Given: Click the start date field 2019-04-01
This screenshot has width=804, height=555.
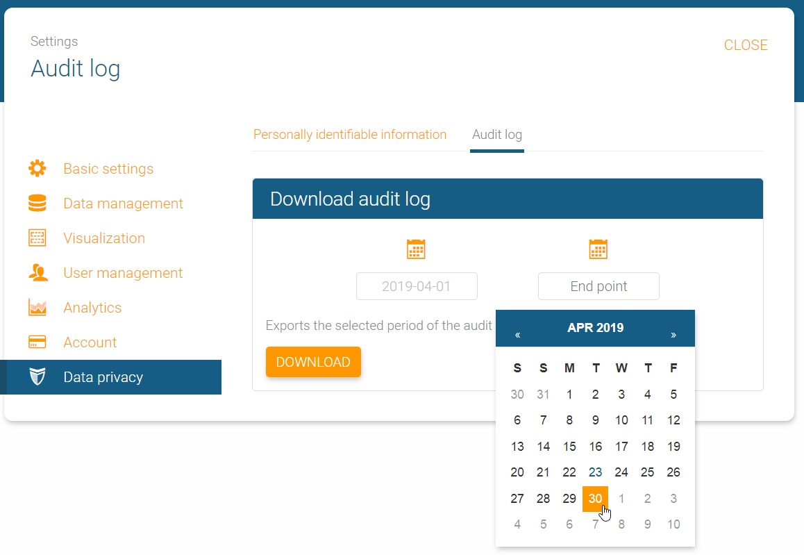Looking at the screenshot, I should click(417, 286).
